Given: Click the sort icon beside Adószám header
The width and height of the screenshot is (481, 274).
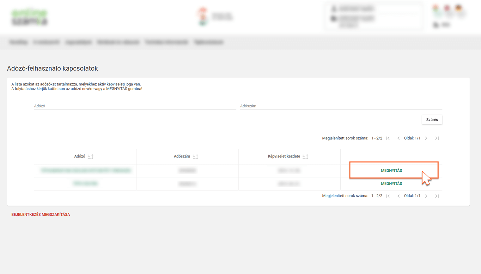Looking at the screenshot, I should pyautogui.click(x=195, y=157).
